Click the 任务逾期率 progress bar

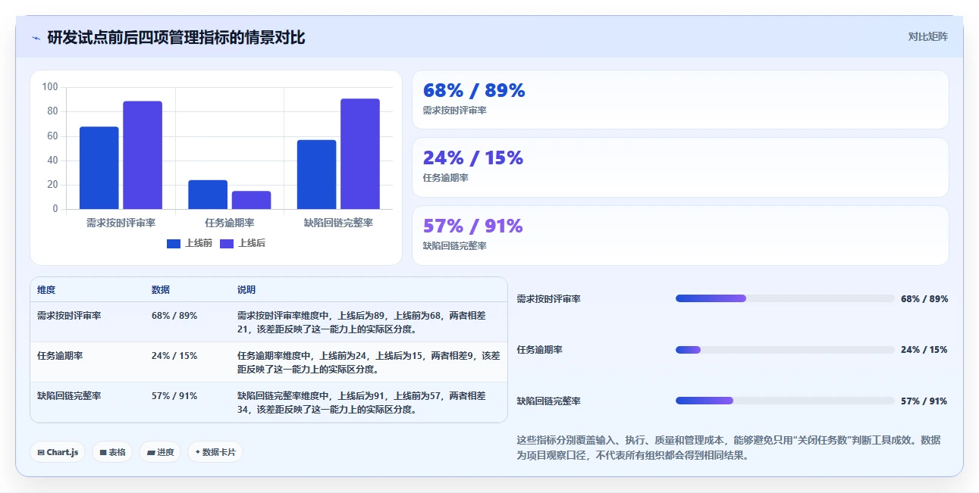785,350
